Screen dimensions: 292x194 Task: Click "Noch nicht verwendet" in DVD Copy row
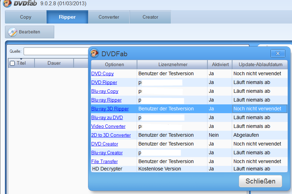pos(257,73)
